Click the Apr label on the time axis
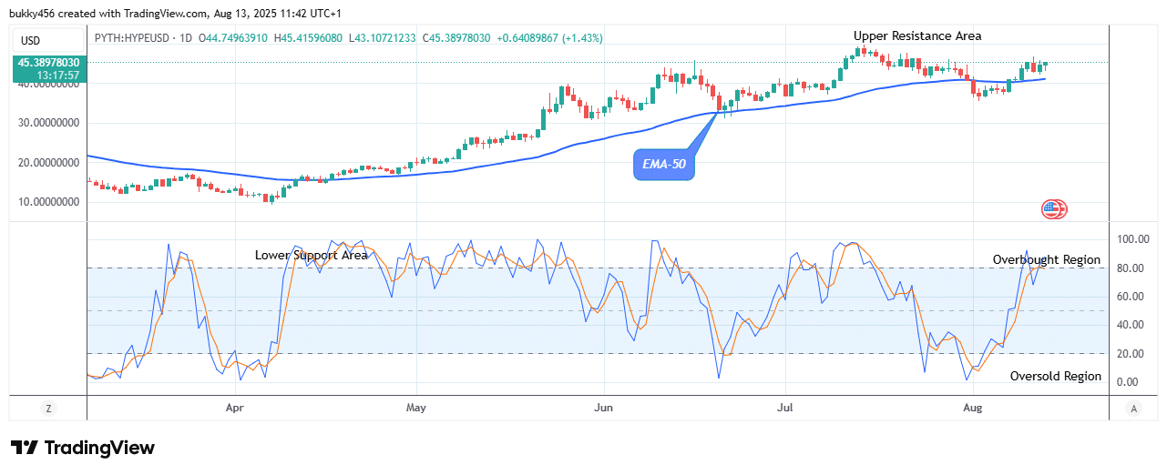This screenshot has width=1167, height=475. coord(235,408)
